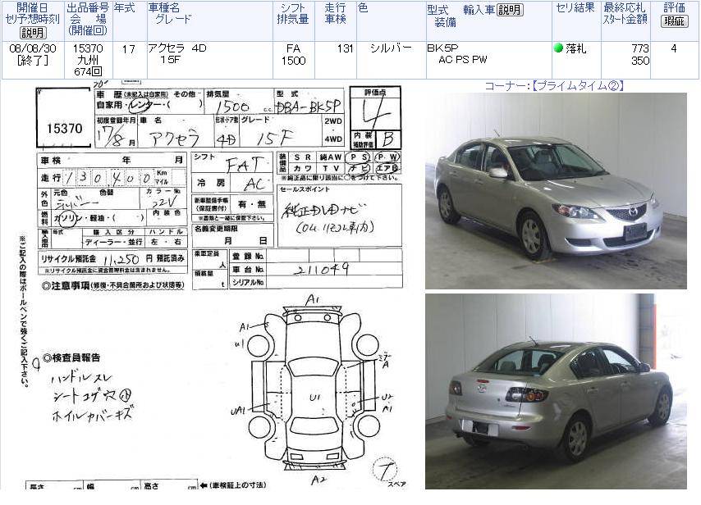
Task: Click the rating value 4 in the table
Action: click(674, 48)
